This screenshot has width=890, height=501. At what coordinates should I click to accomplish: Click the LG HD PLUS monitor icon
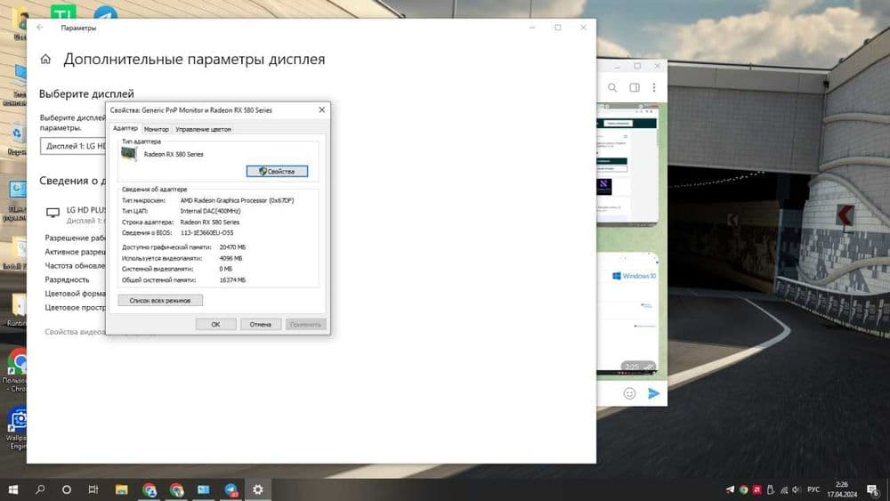point(53,213)
